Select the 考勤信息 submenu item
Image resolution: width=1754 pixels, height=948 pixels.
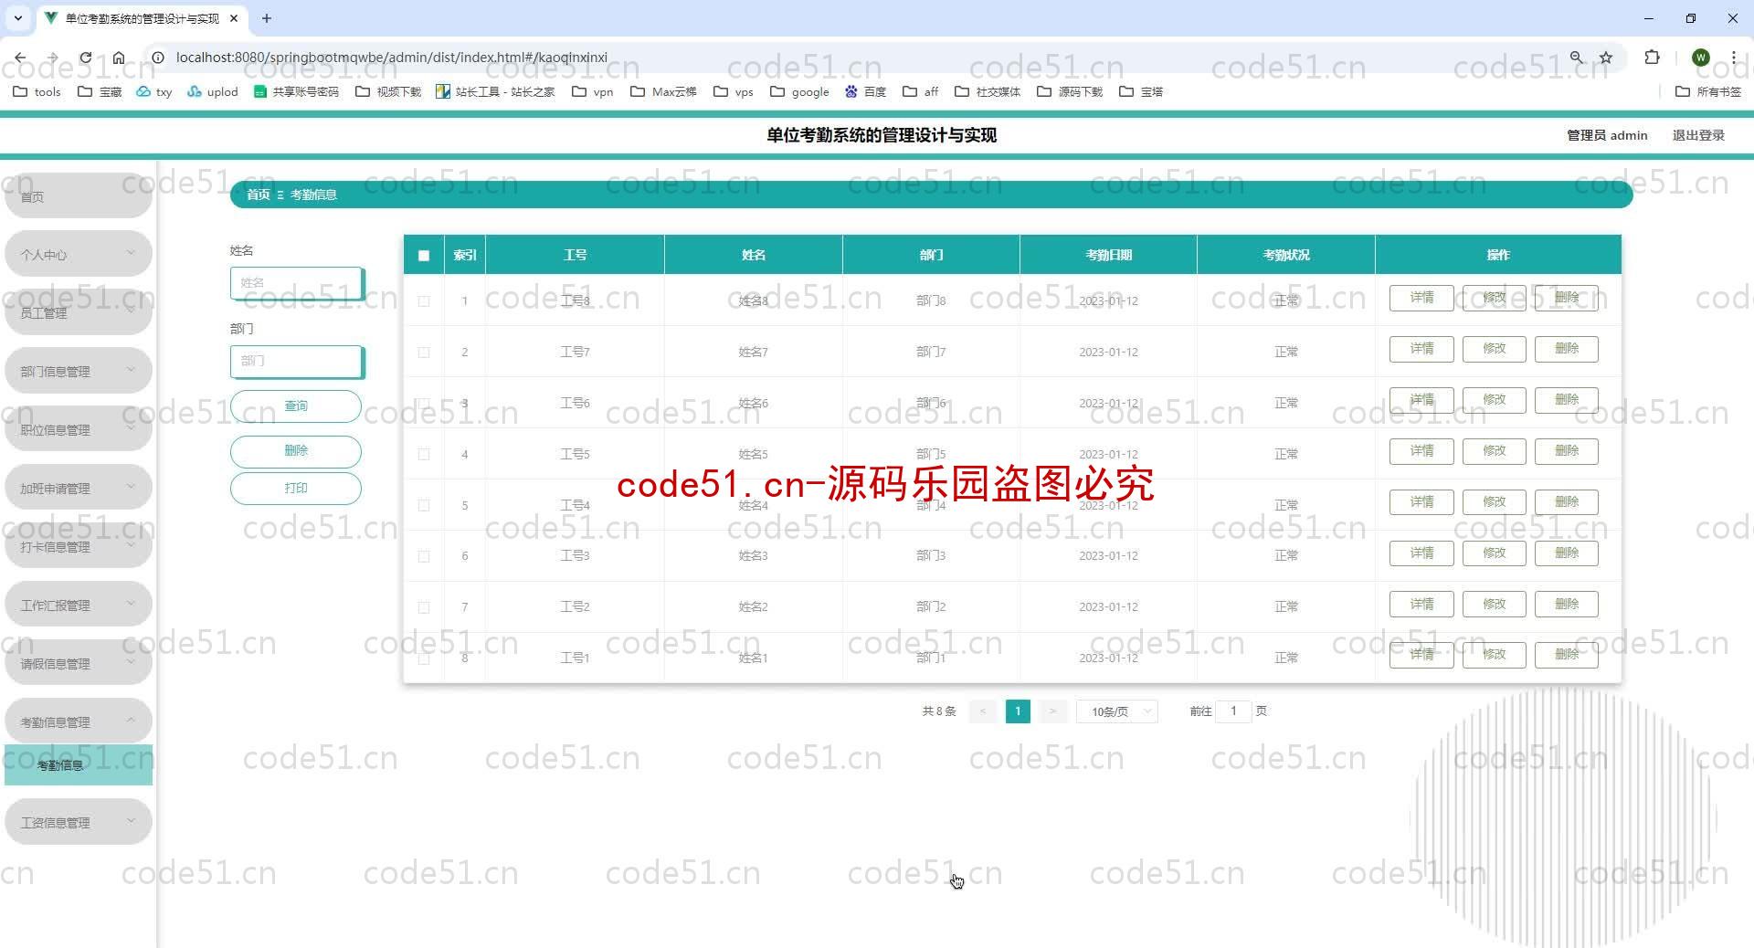pyautogui.click(x=79, y=765)
